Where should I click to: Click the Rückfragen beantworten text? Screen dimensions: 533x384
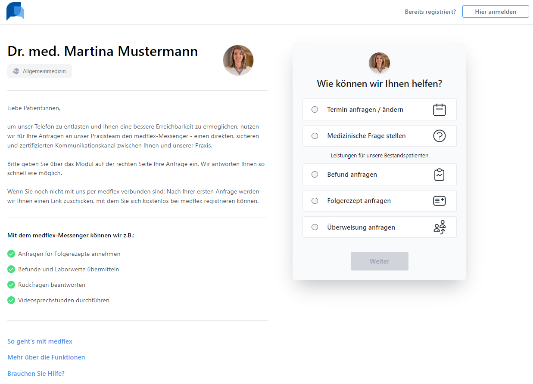coord(52,285)
